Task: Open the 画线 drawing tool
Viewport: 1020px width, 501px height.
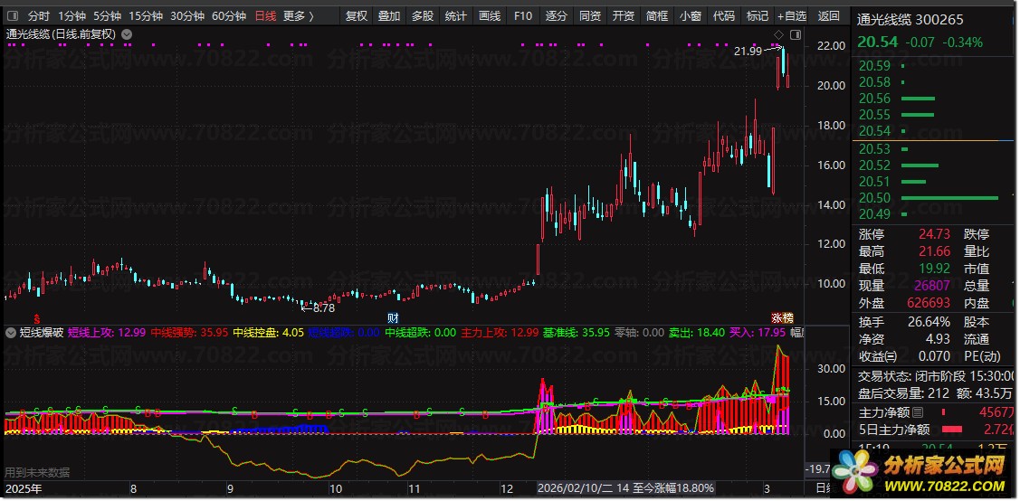Action: [x=490, y=15]
